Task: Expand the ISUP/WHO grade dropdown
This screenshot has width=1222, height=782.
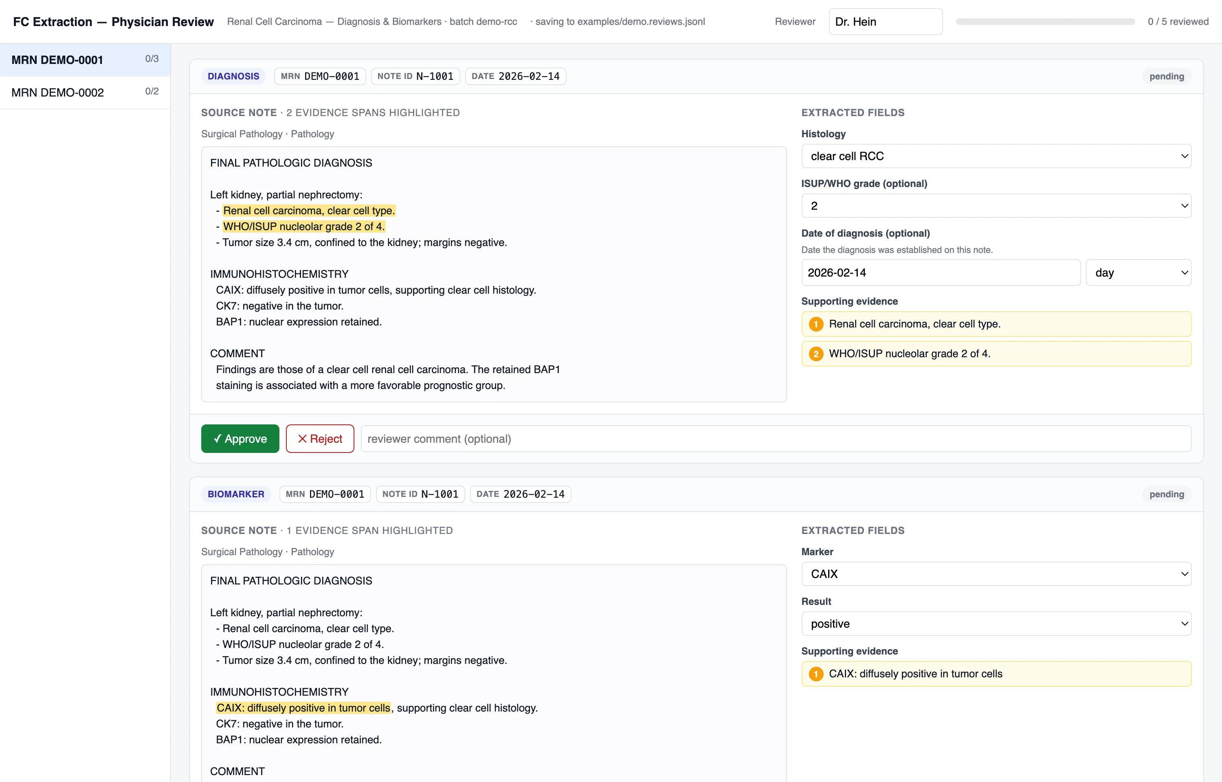Action: click(x=996, y=206)
